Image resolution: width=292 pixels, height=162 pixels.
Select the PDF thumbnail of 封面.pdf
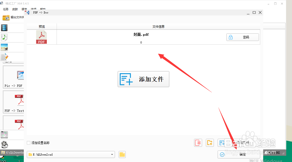coord(41,37)
